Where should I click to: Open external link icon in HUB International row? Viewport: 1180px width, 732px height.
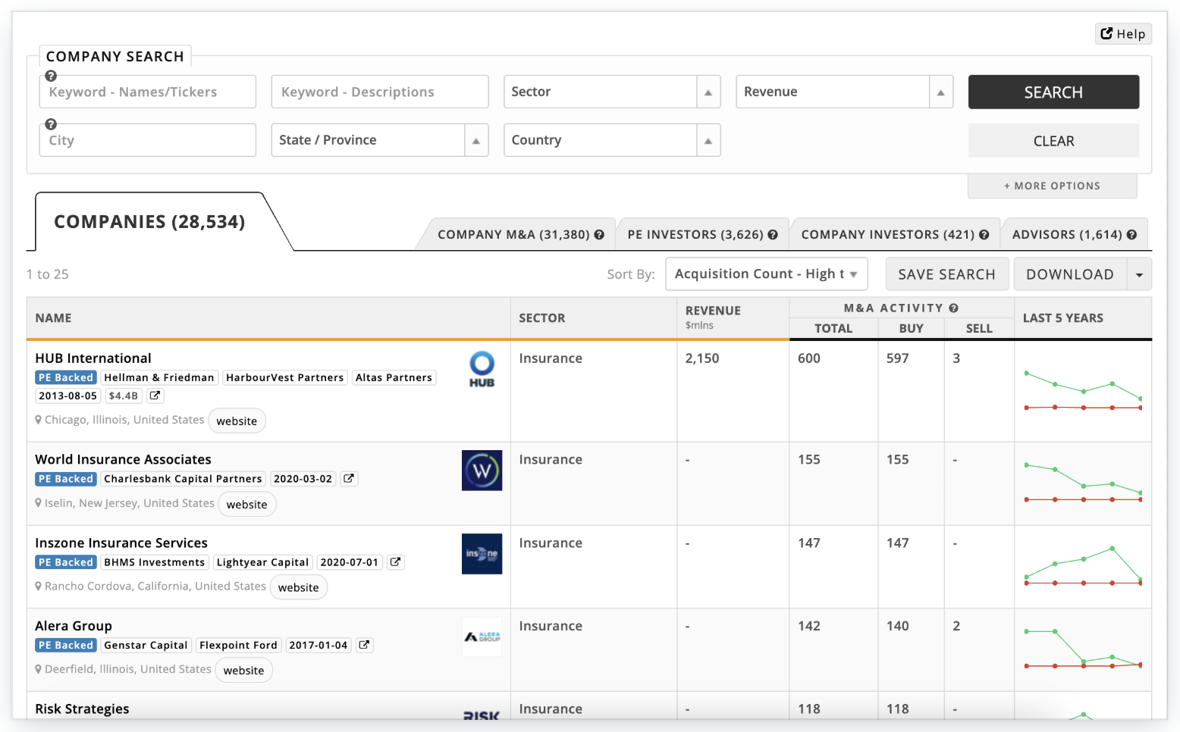point(155,396)
